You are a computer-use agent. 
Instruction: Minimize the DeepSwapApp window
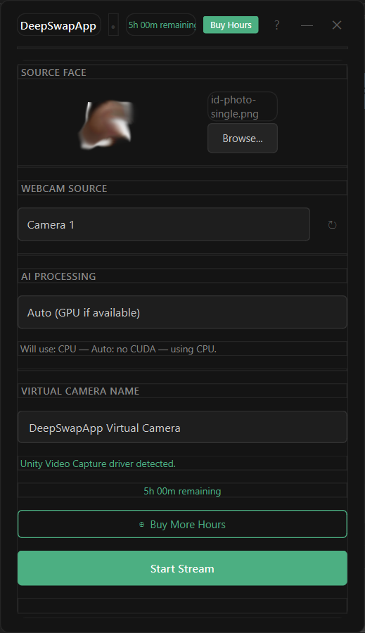click(307, 25)
